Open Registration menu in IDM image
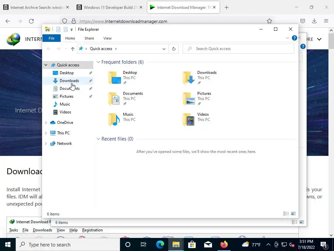The image size is (334, 251). click(x=92, y=230)
